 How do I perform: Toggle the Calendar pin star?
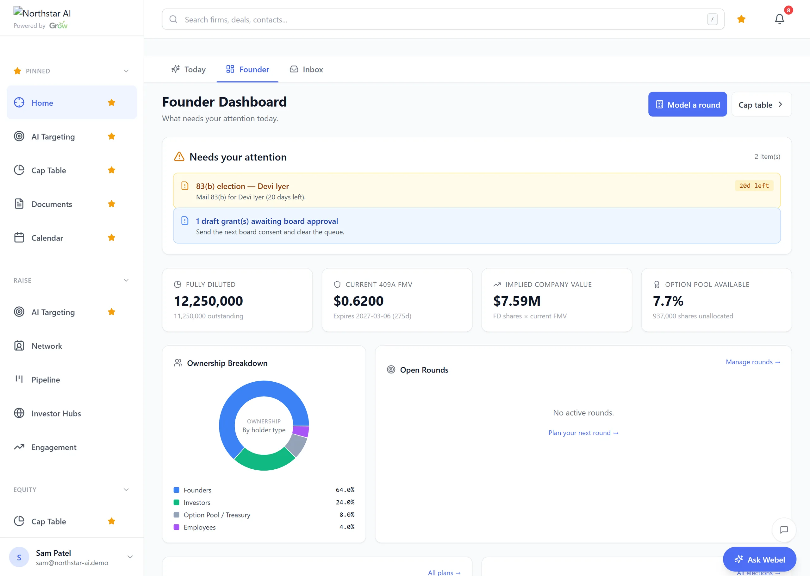[111, 238]
